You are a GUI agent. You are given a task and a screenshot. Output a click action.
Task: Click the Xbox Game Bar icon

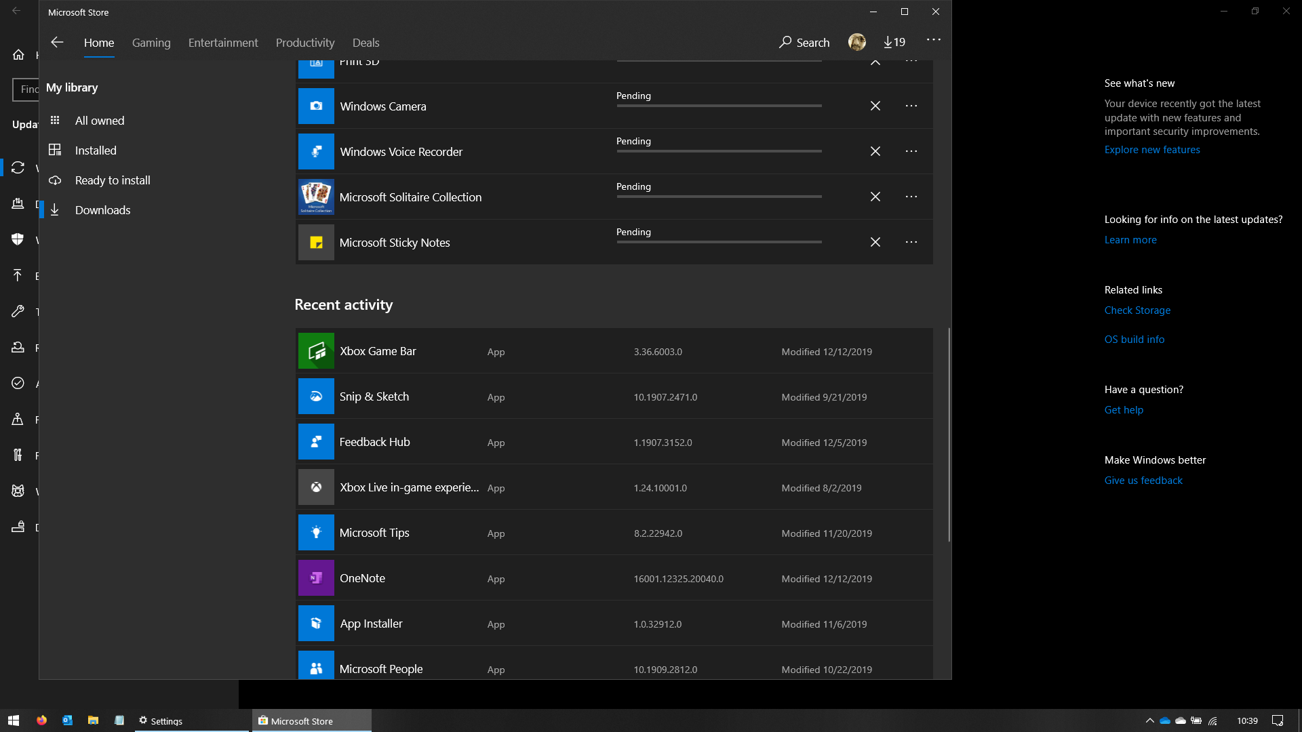[x=316, y=351]
